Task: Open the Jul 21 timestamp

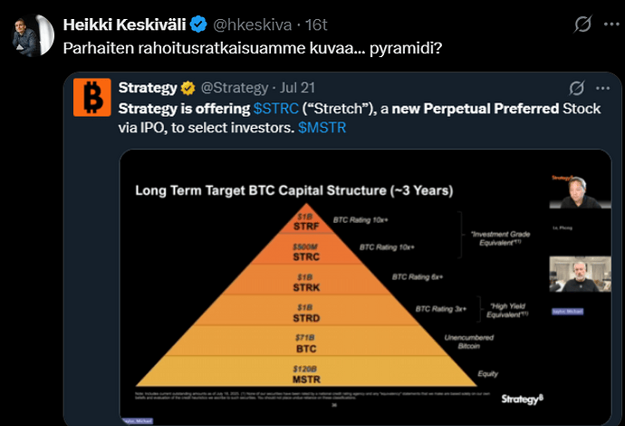Action: pos(296,88)
